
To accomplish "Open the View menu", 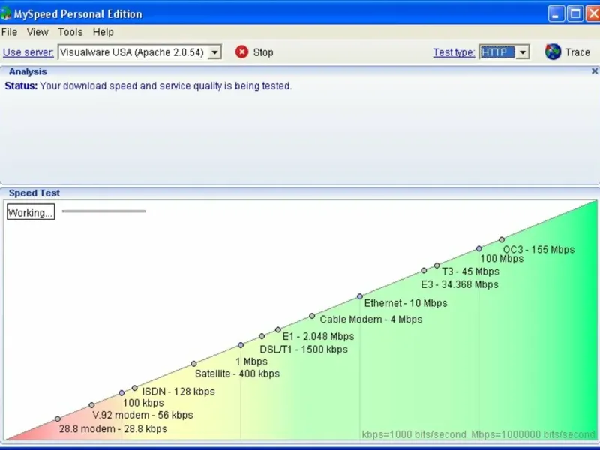I will 37,32.
